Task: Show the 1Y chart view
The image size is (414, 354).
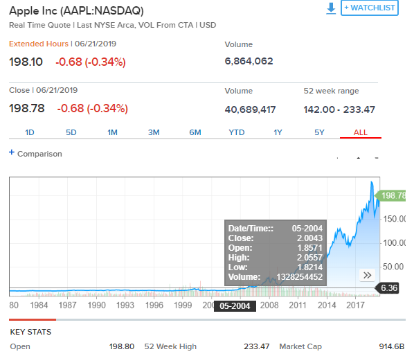Action: [x=278, y=132]
